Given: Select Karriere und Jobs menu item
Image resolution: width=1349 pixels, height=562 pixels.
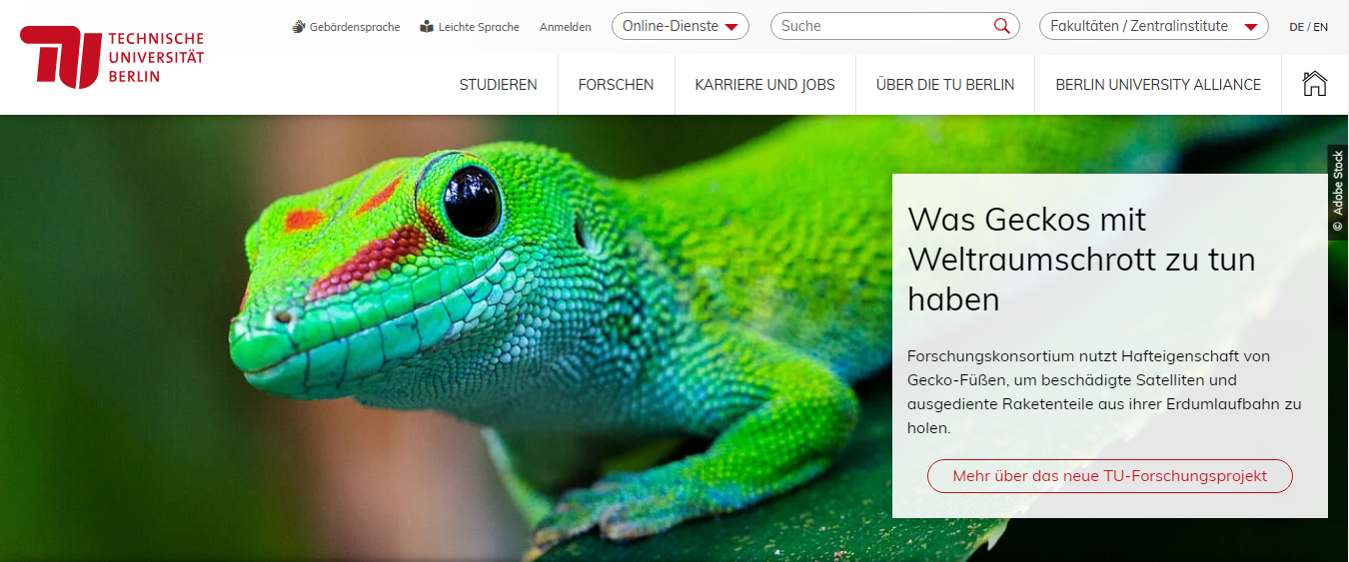Looking at the screenshot, I should 764,85.
